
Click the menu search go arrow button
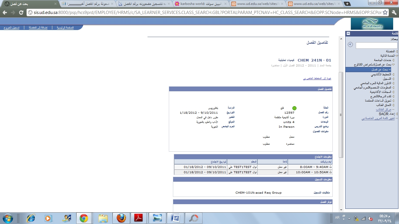(350, 45)
